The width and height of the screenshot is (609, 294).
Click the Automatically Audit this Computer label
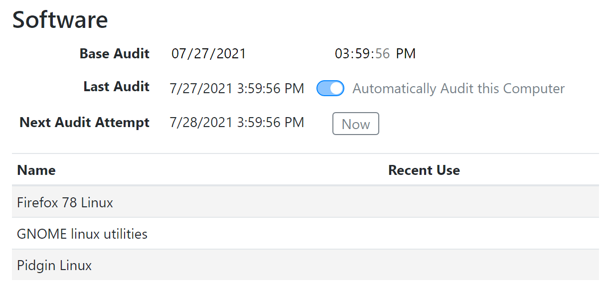pyautogui.click(x=458, y=88)
